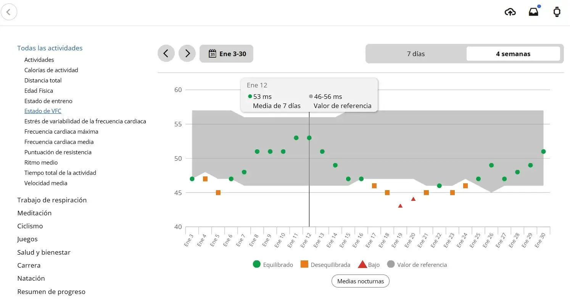Viewport: 570px width, 302px height.
Task: Click the back arrow icon at top left
Action: pyautogui.click(x=9, y=12)
